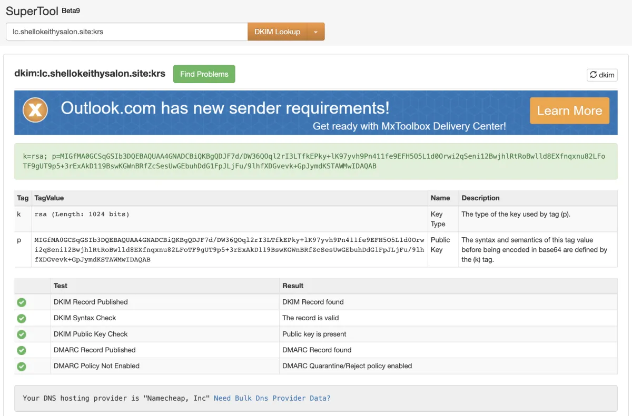Click 'Public key is present' result

(314, 334)
